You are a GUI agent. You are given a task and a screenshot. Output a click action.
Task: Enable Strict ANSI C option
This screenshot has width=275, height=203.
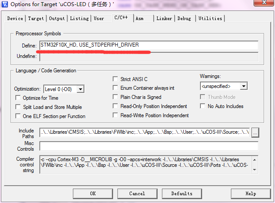(116, 79)
